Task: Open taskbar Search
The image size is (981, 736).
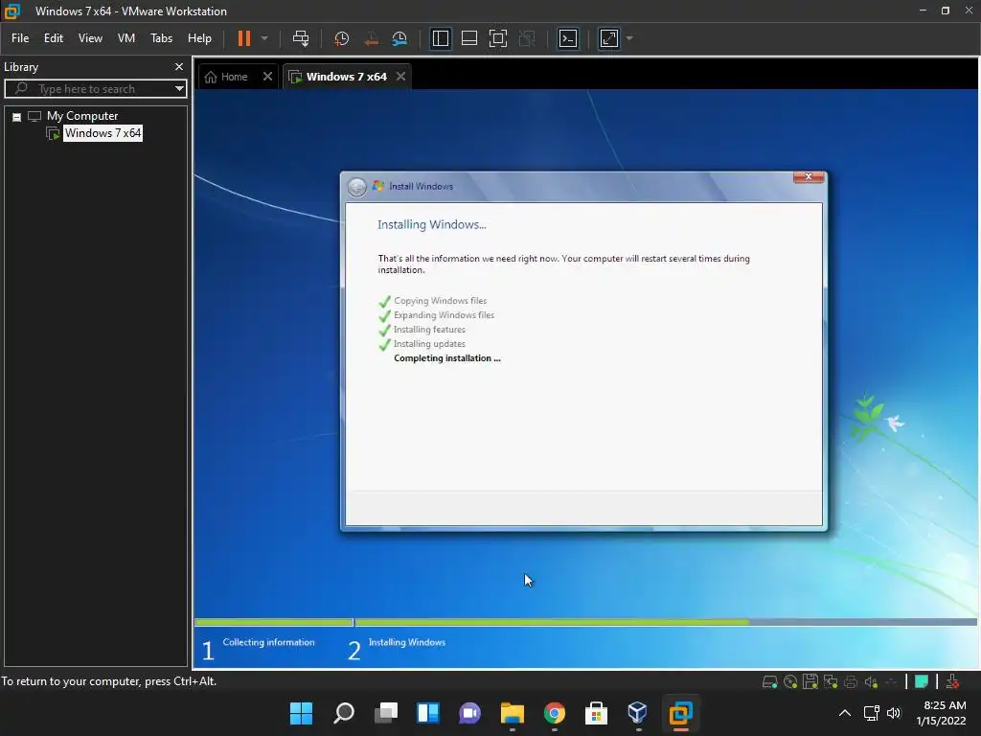Action: click(x=344, y=713)
